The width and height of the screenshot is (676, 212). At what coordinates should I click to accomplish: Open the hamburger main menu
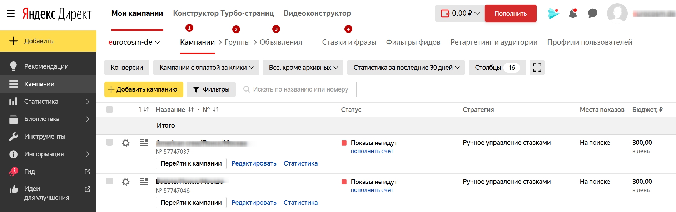(11, 14)
